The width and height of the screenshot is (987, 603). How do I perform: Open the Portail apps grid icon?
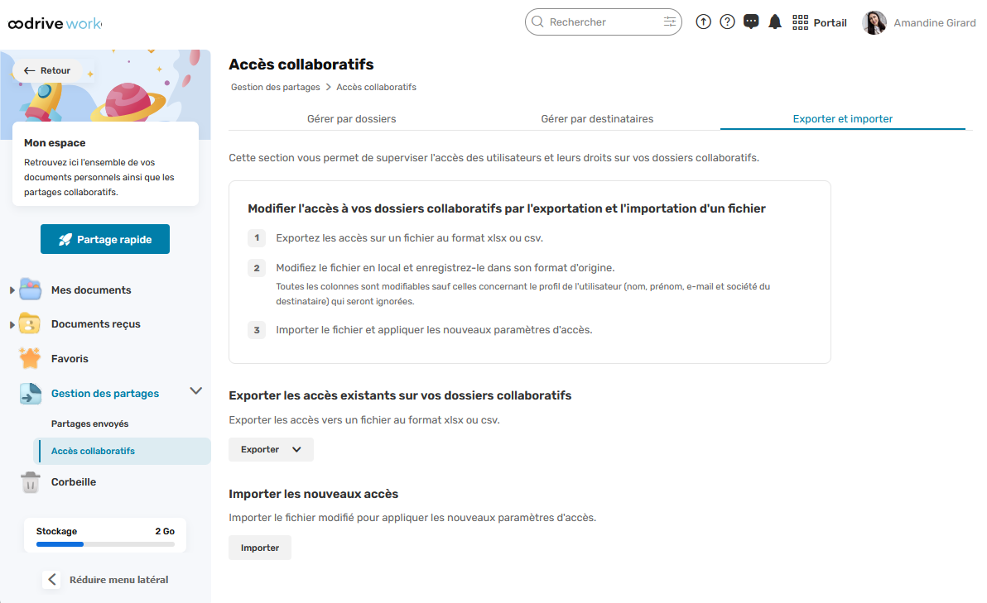[x=800, y=22]
